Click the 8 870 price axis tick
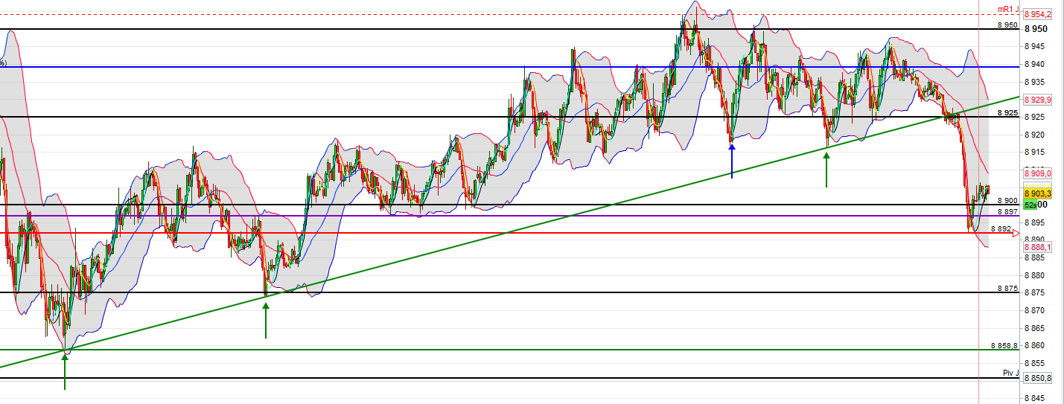 pos(1036,310)
